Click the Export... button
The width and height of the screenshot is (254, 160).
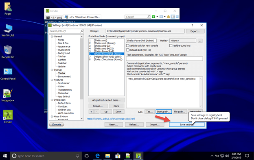click(x=195, y=31)
